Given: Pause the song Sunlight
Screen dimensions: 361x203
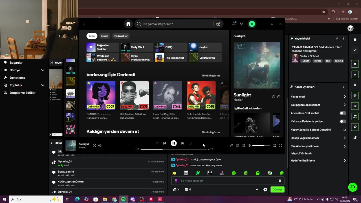Looking at the screenshot, I should tap(174, 143).
